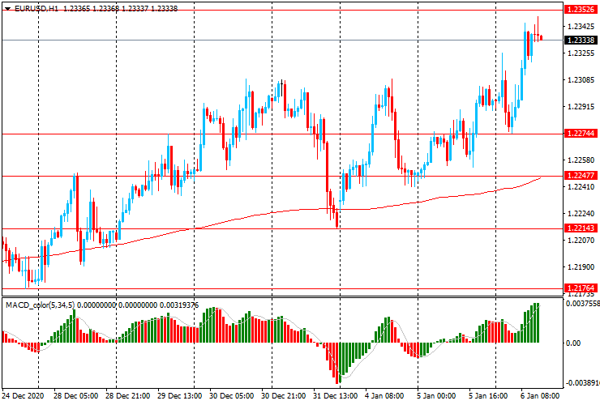
Task: Select the 1.22240 price axis value
Action: (x=581, y=214)
